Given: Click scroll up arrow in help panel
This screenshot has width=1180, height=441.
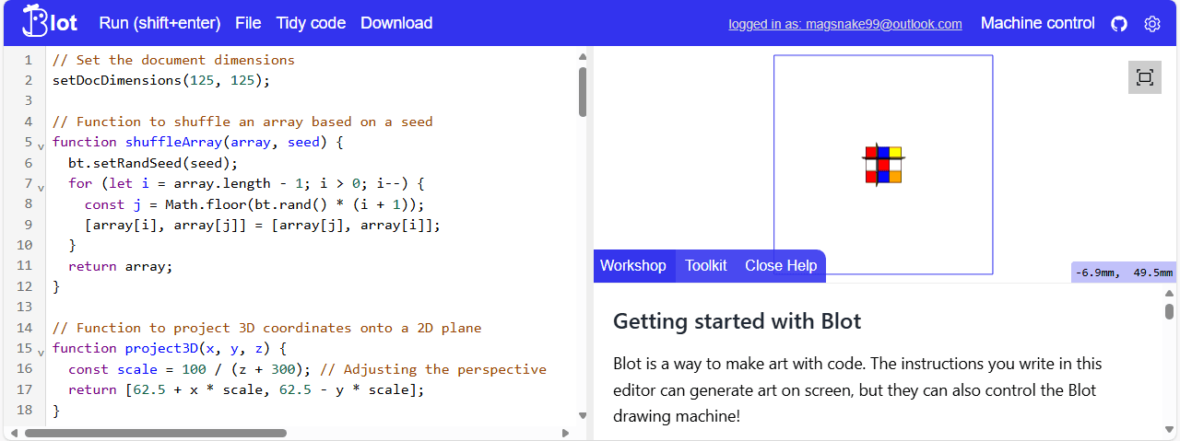Looking at the screenshot, I should pyautogui.click(x=1169, y=295).
